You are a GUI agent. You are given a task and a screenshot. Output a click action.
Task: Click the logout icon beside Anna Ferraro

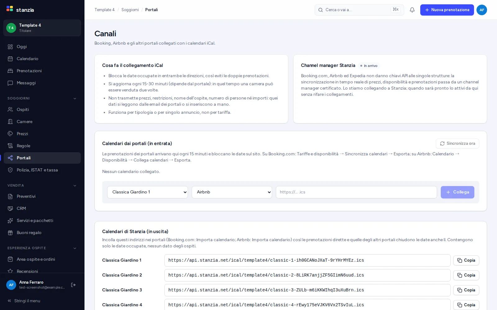coord(73,285)
